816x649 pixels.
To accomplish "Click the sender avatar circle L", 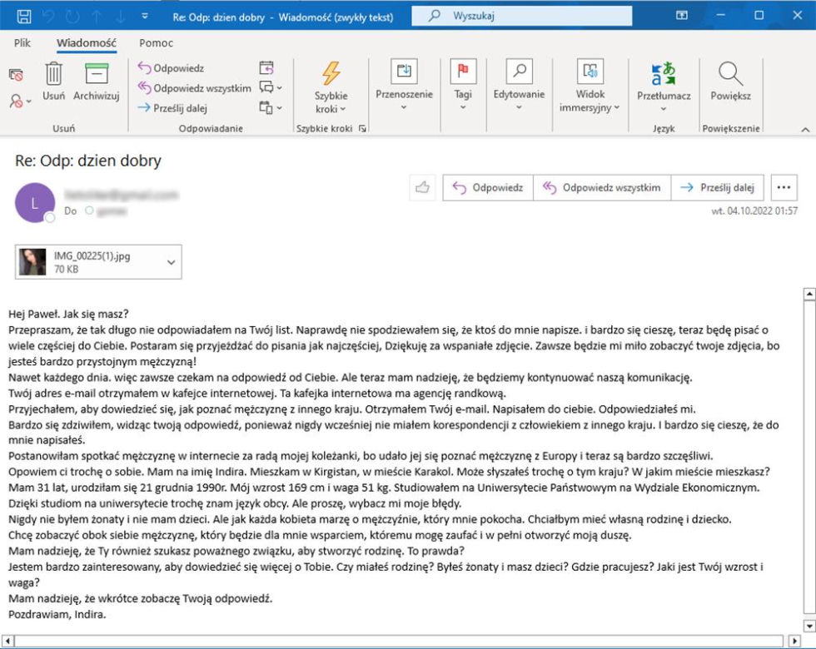I will click(35, 203).
